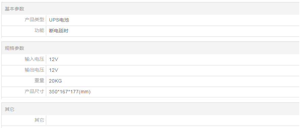Click the 基本参数 section header

pos(14,9)
